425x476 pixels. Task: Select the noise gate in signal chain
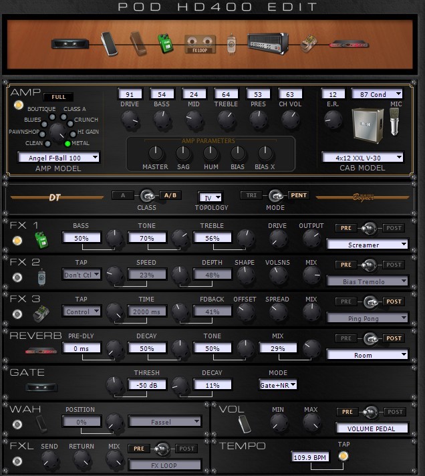70,43
